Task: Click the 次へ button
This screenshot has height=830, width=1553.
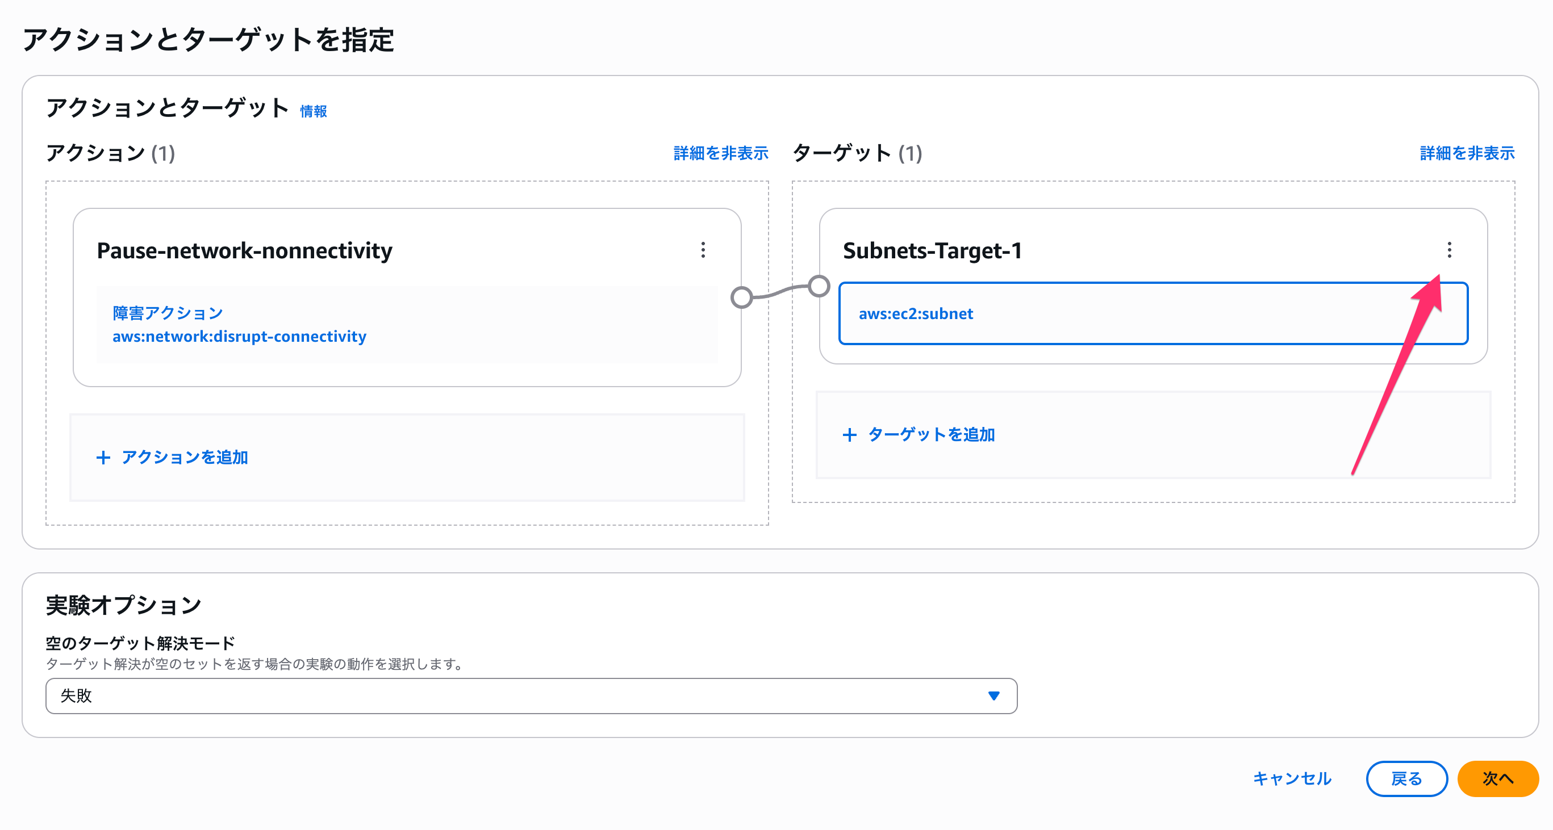Action: (x=1497, y=779)
